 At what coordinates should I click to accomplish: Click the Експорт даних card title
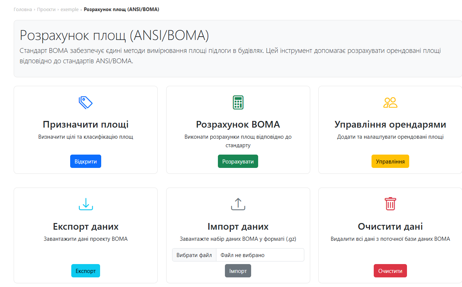click(x=86, y=226)
